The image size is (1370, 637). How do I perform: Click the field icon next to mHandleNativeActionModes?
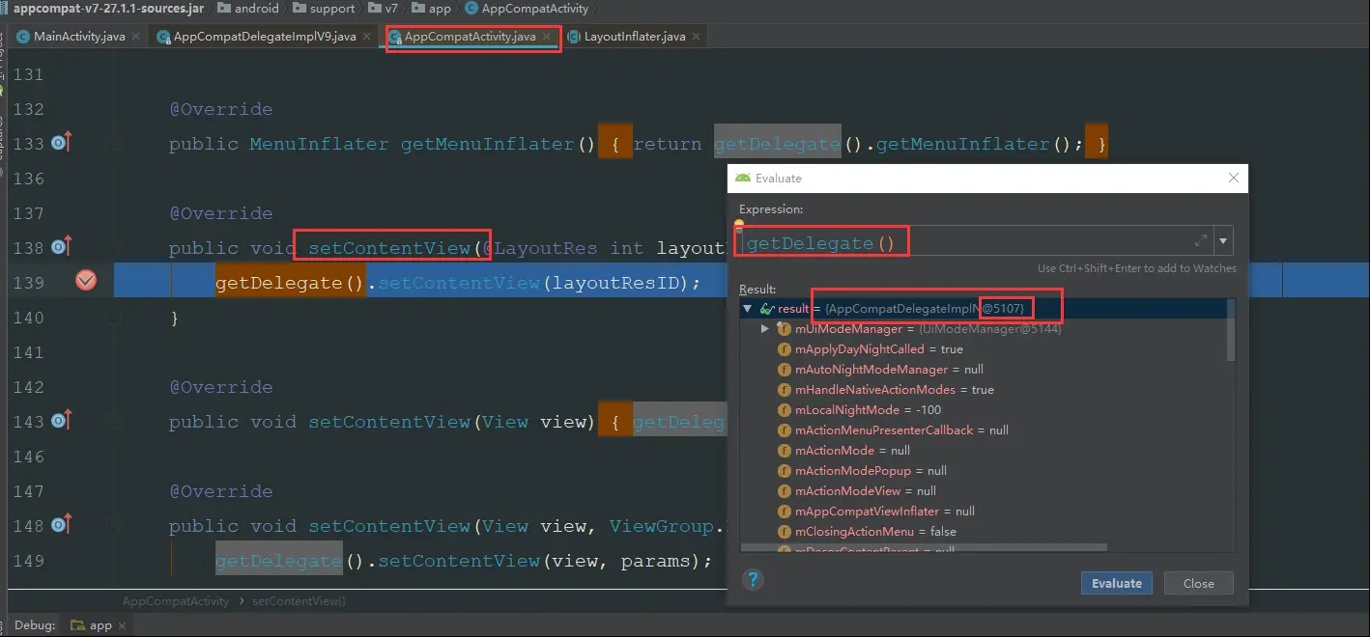pos(785,390)
